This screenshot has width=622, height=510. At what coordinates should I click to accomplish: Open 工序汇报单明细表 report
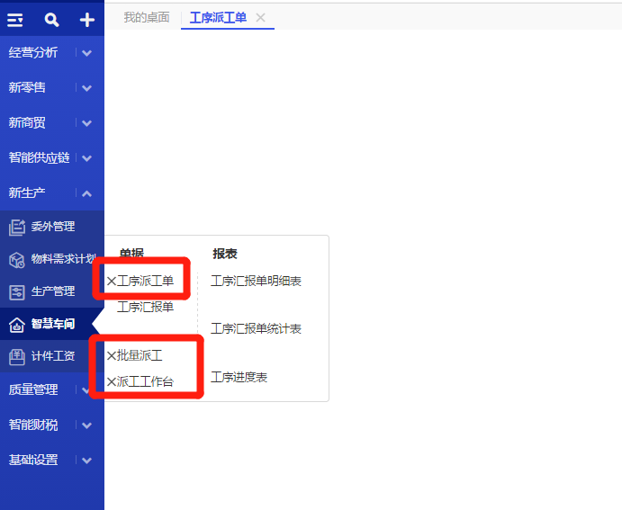pyautogui.click(x=256, y=282)
